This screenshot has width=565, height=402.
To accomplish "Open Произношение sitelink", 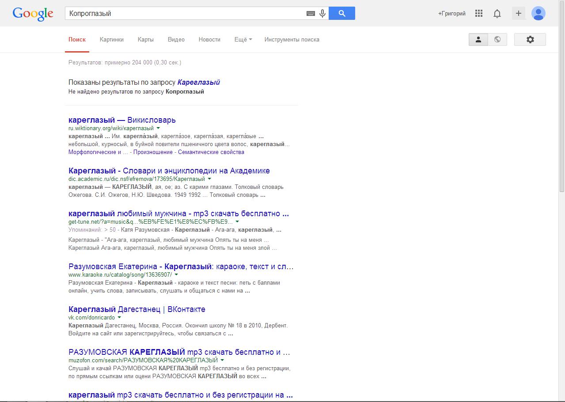I will 153,152.
